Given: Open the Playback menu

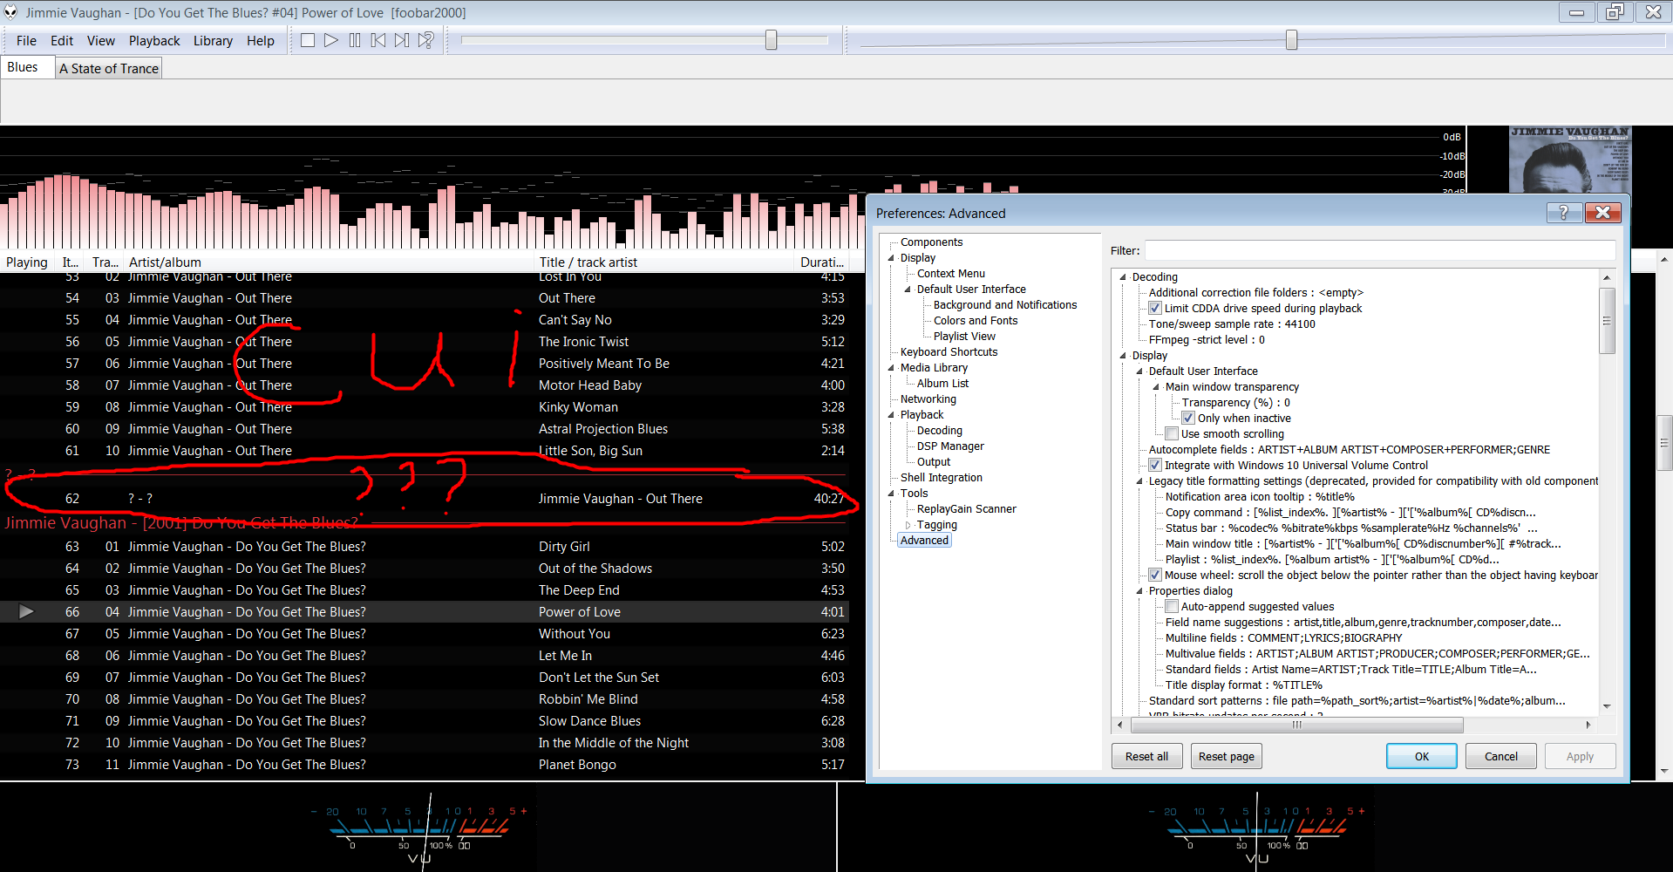Looking at the screenshot, I should coord(154,41).
